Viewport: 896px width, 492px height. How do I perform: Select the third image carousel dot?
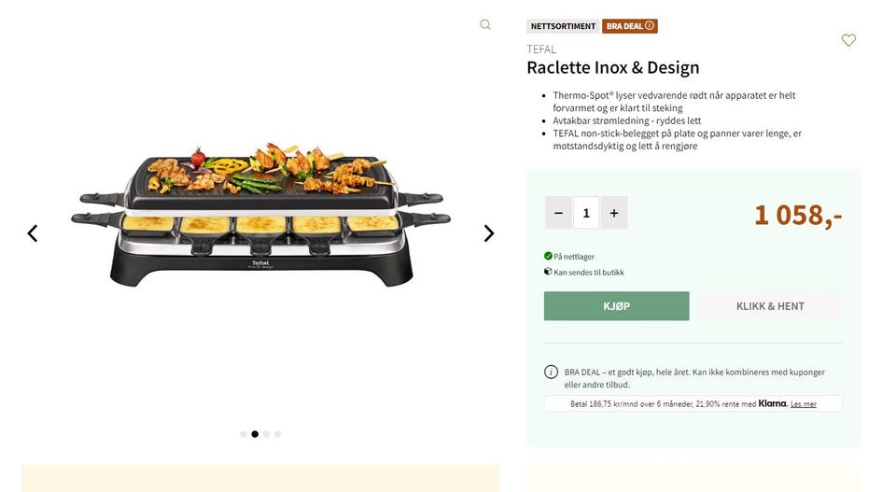click(x=266, y=434)
